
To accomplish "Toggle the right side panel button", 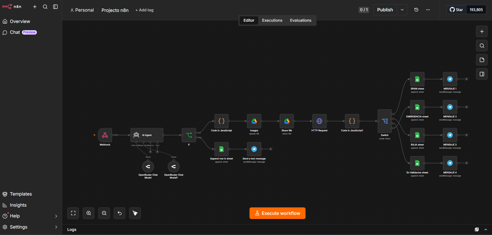I will click(482, 74).
